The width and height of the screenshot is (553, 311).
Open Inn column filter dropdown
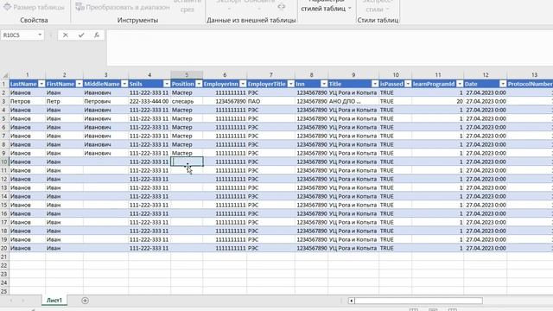click(x=324, y=84)
